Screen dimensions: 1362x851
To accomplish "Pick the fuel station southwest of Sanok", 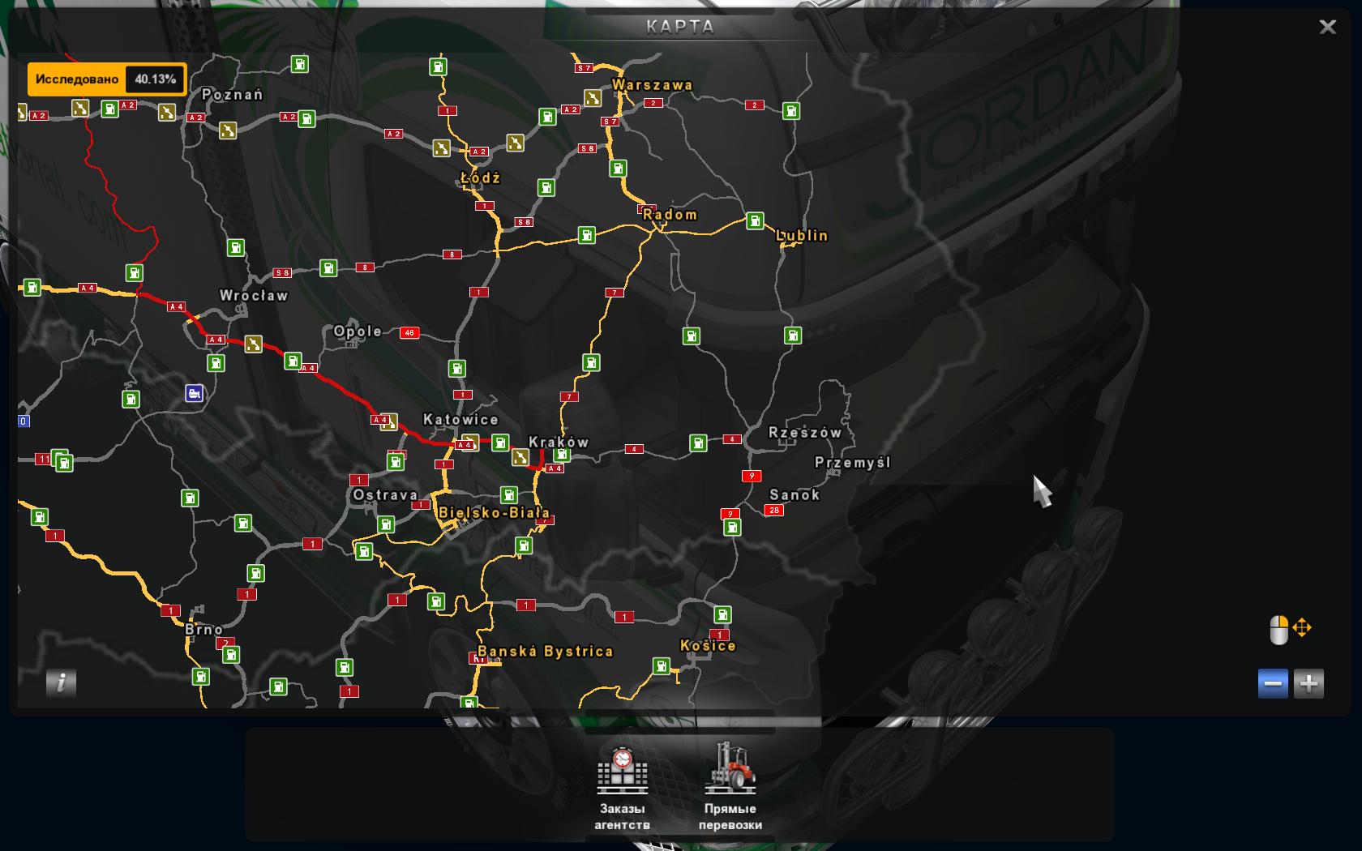I will 732,528.
